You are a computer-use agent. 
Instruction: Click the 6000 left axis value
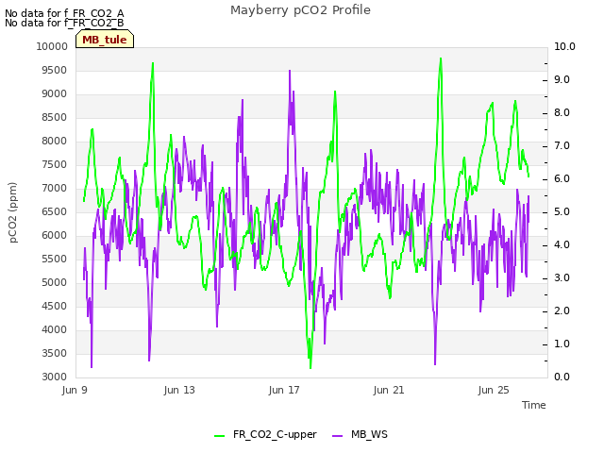tap(55, 235)
